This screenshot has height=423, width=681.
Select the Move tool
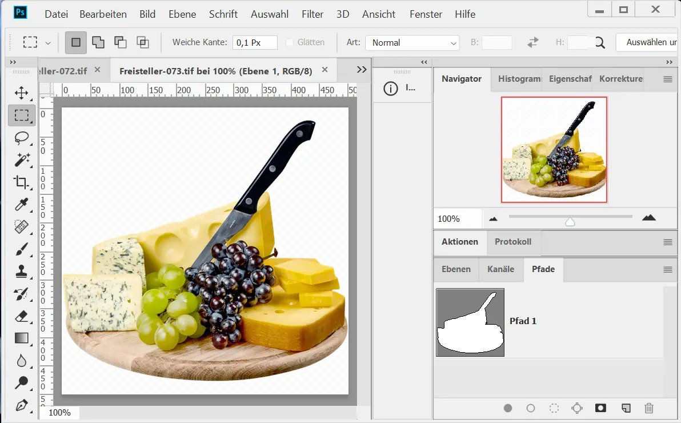(x=22, y=93)
